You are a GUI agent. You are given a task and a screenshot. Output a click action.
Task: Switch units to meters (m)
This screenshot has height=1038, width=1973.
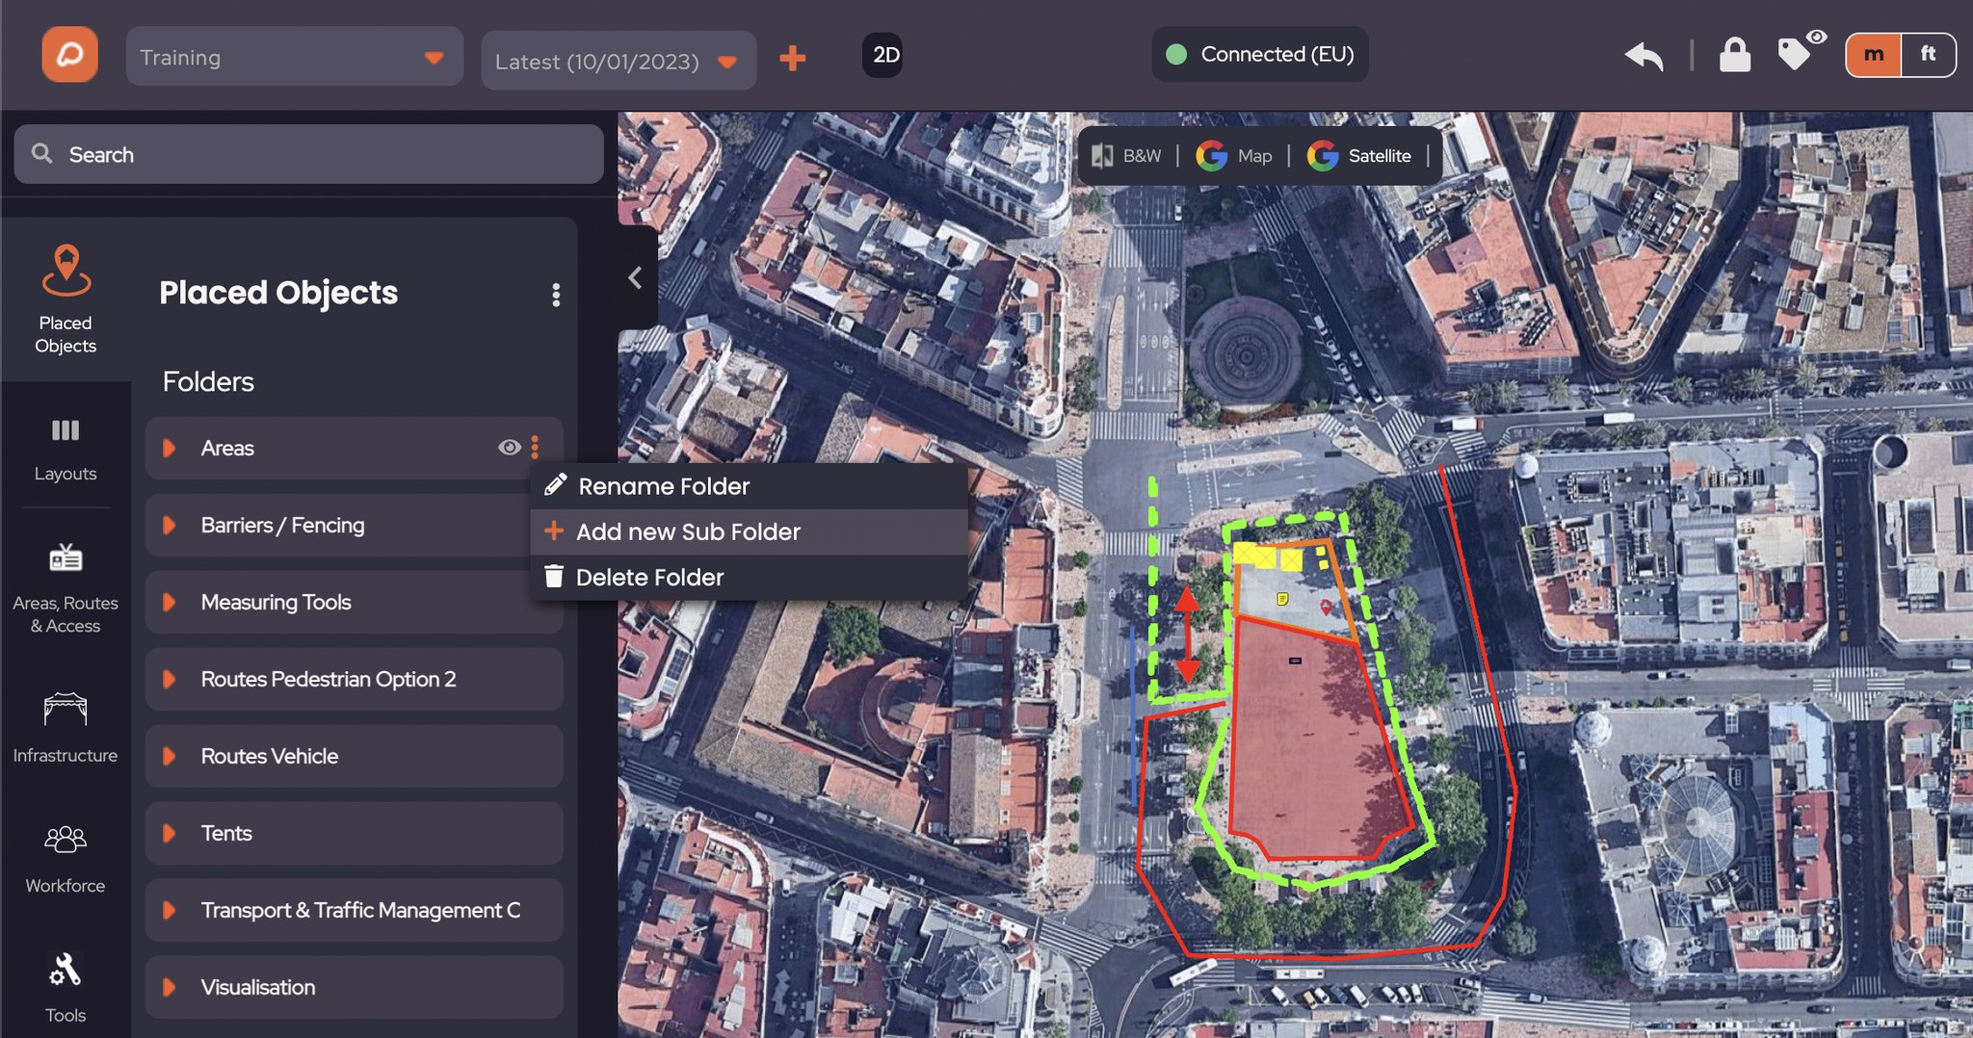tap(1874, 54)
